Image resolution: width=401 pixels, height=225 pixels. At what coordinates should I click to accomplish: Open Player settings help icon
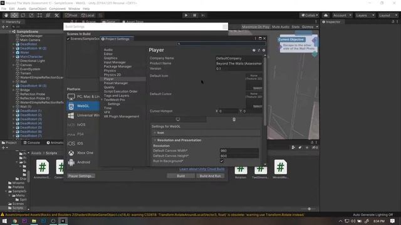[x=254, y=50]
